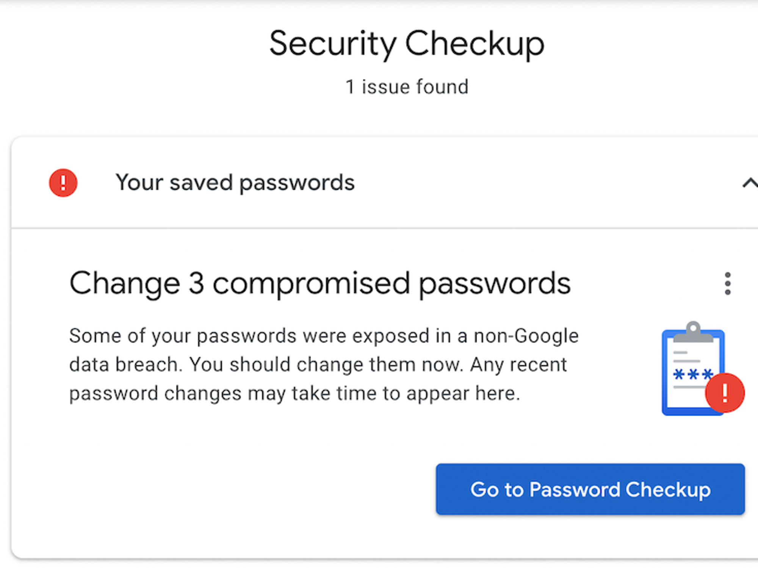Click the Change 3 compromised passwords heading

319,283
